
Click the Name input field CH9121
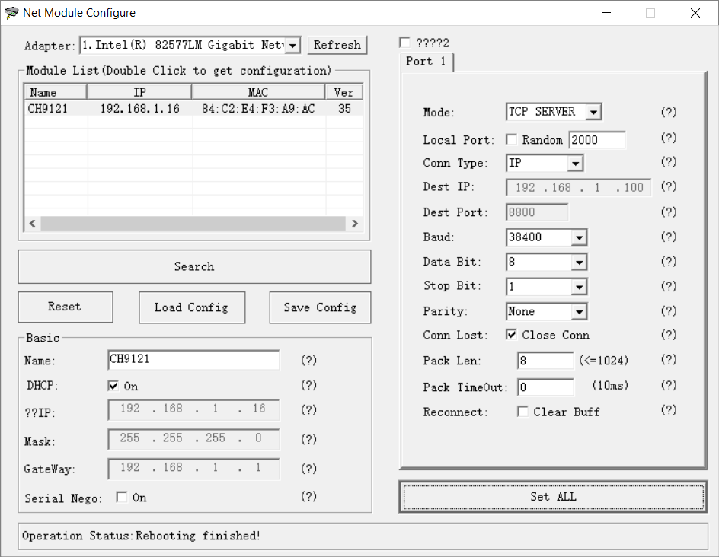point(193,360)
